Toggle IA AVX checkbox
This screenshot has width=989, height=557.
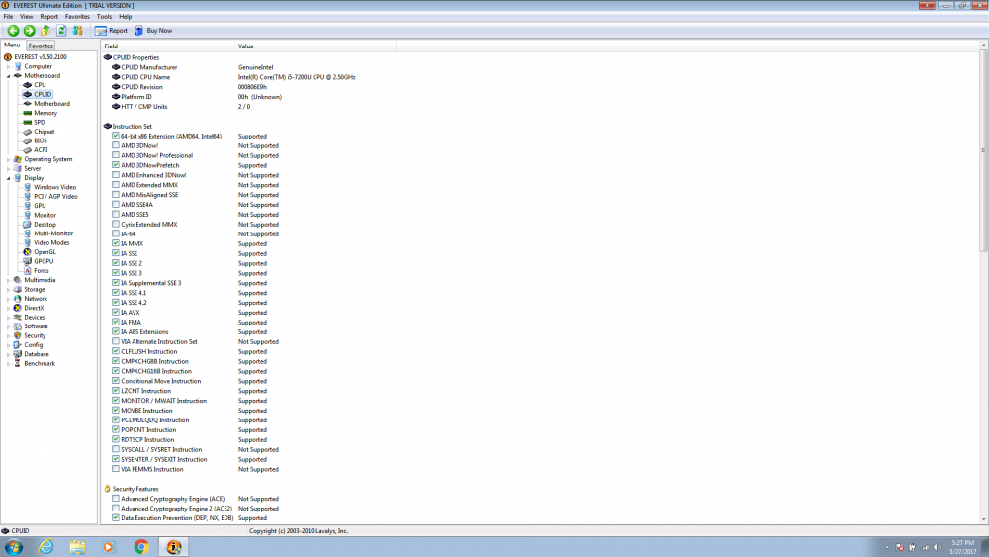click(x=116, y=312)
